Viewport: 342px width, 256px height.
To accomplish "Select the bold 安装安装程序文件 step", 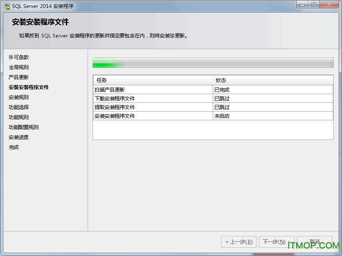I will (x=29, y=87).
